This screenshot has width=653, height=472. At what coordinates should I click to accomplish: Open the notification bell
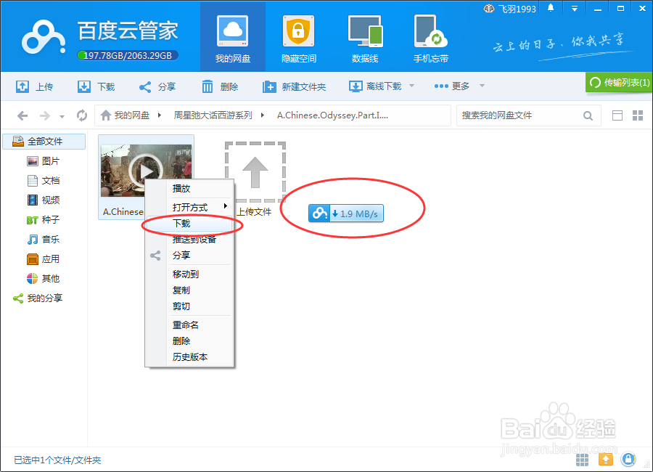(x=551, y=8)
